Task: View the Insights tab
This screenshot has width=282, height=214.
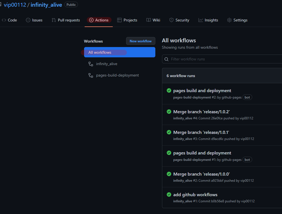Action: [208, 20]
